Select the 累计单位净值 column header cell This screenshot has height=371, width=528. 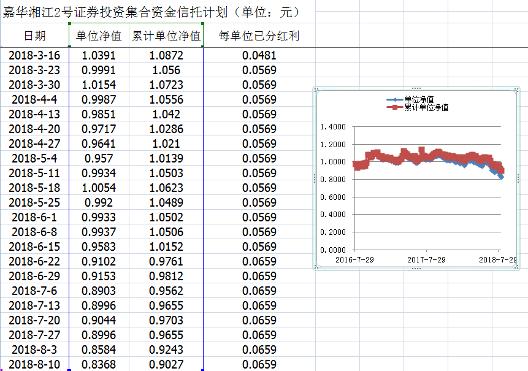pyautogui.click(x=166, y=36)
